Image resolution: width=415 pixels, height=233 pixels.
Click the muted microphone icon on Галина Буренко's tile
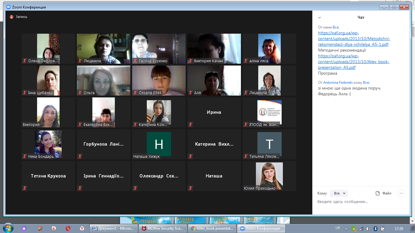pyautogui.click(x=135, y=61)
